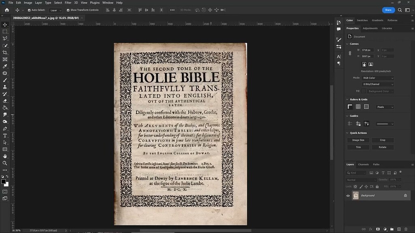Click the Share button
The height and width of the screenshot is (233, 415).
click(x=388, y=10)
